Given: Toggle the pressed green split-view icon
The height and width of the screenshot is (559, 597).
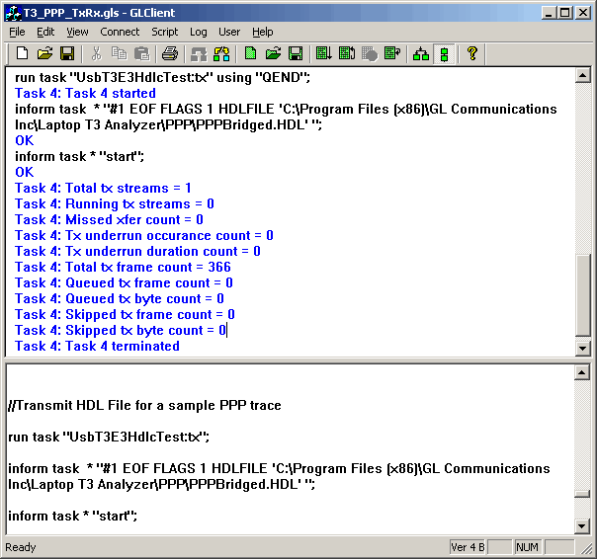Looking at the screenshot, I should point(444,53).
